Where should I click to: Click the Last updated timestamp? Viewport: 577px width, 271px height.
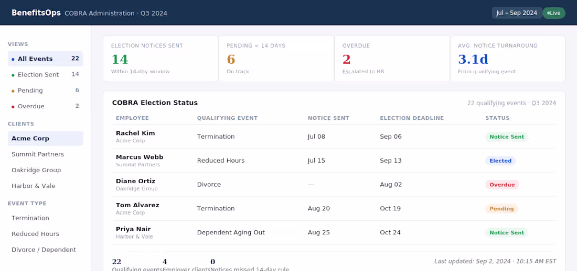(495, 262)
